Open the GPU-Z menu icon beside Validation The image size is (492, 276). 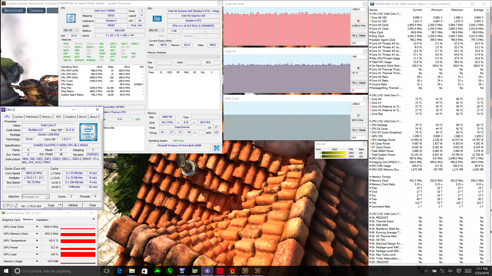click(x=94, y=219)
